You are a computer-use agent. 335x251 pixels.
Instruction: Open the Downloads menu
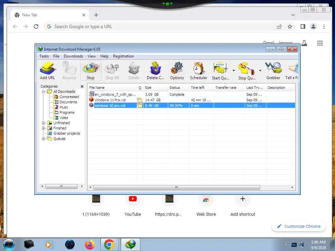click(73, 56)
